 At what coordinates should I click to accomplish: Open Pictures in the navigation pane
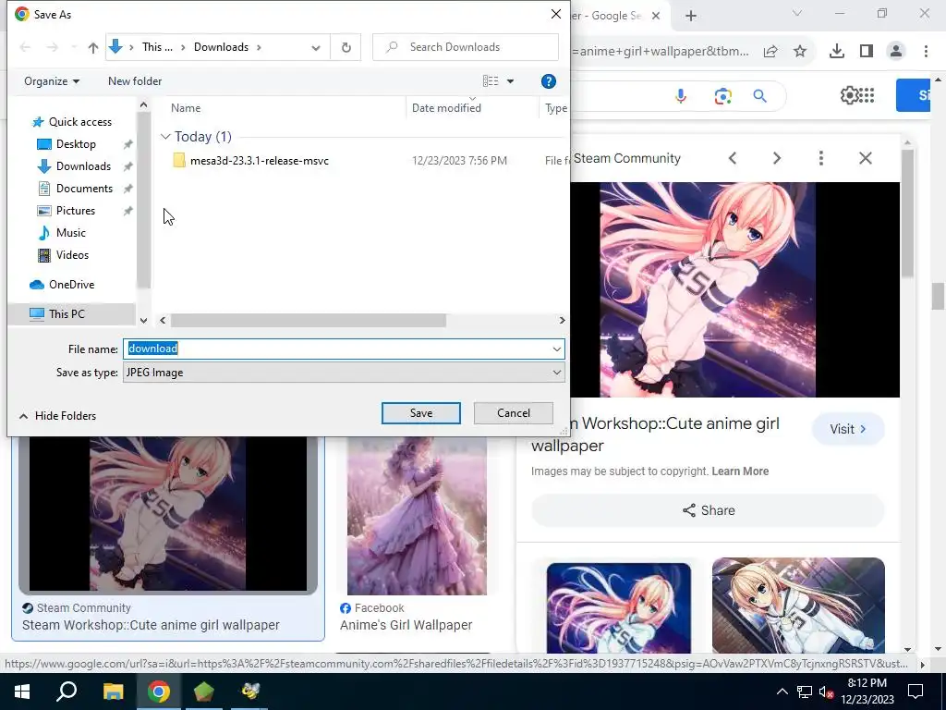tap(76, 211)
